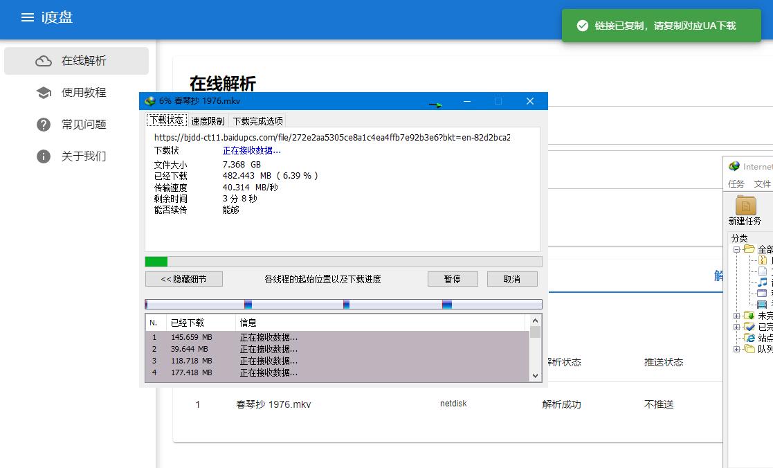Select the music note category icon
Screen dimensions: 773x468
coord(762,282)
